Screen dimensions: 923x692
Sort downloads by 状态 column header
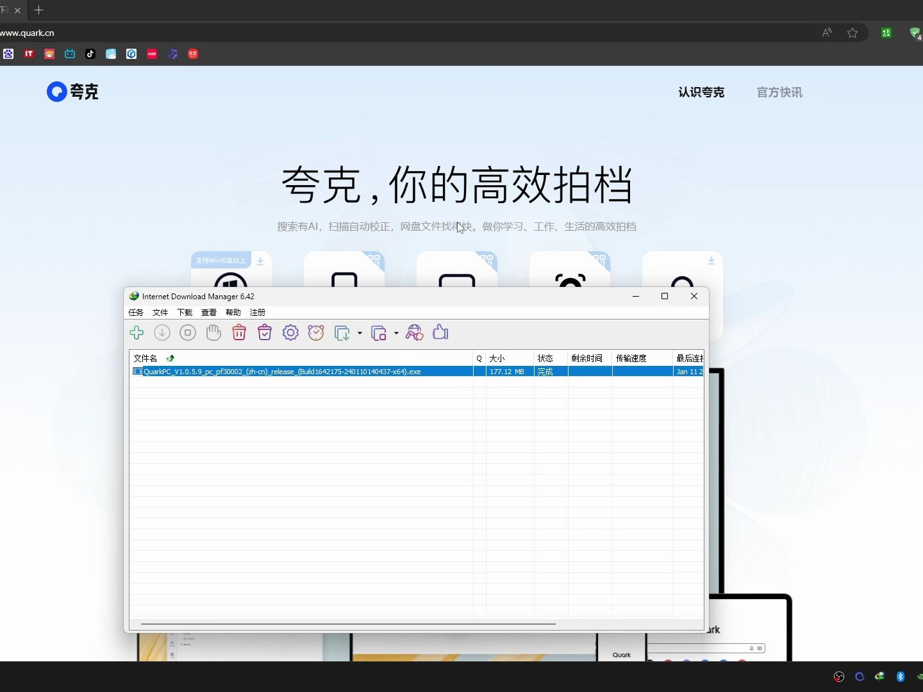click(x=551, y=358)
